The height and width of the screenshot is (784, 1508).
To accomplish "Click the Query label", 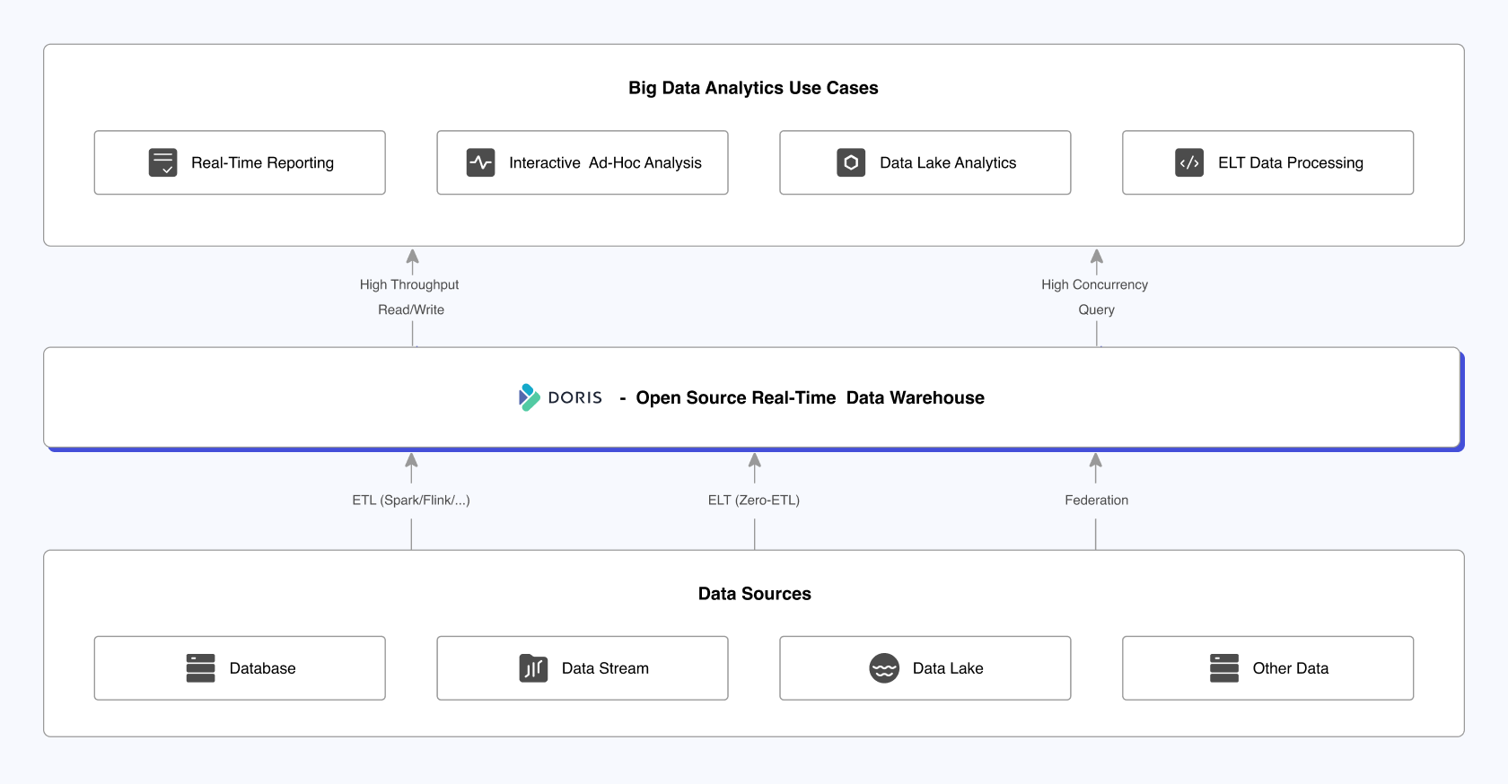I will 1097,309.
